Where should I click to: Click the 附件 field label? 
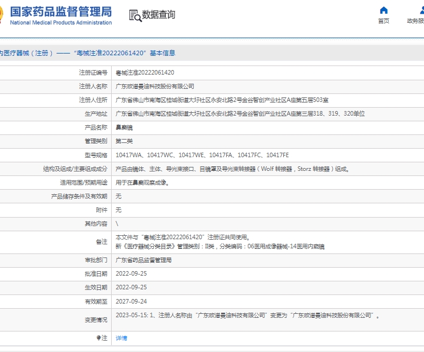coord(101,210)
